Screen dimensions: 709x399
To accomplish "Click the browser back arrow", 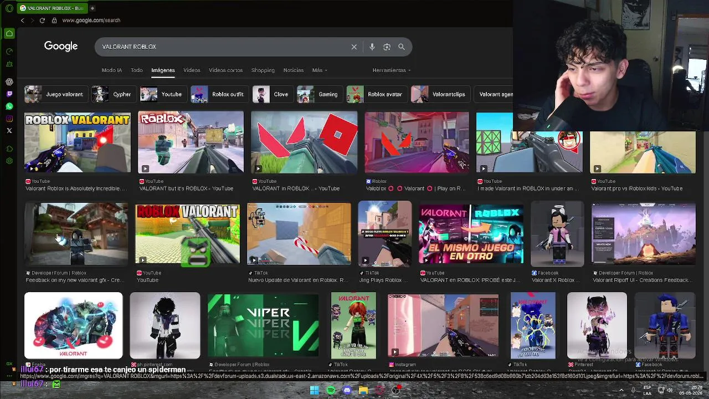I will [x=22, y=21].
